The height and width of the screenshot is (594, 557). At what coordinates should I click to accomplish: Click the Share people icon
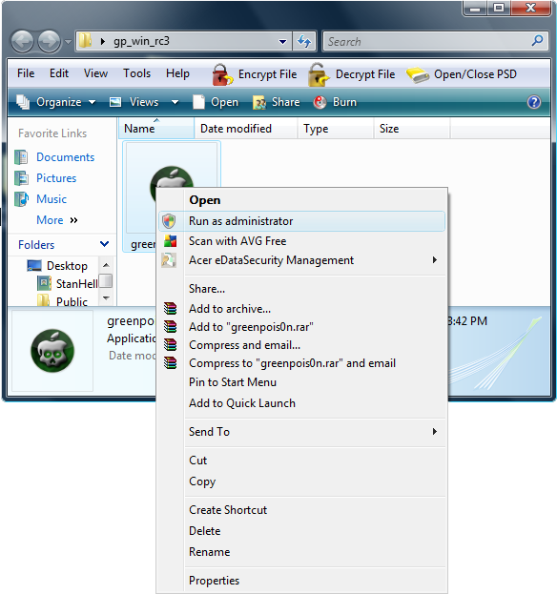pos(259,102)
